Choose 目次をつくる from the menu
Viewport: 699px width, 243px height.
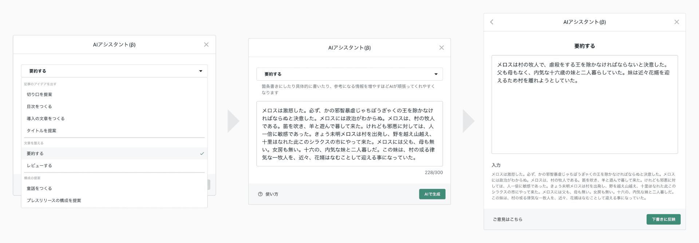pyautogui.click(x=114, y=106)
